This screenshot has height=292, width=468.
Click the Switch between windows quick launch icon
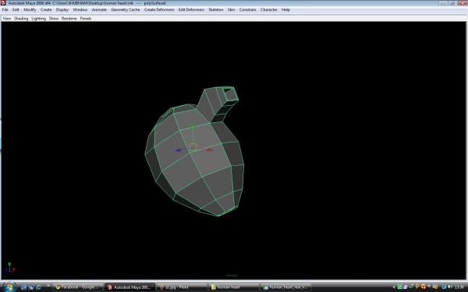click(31, 287)
